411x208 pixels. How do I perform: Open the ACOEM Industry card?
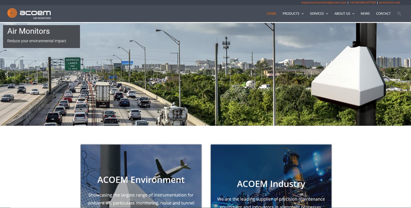(x=271, y=176)
